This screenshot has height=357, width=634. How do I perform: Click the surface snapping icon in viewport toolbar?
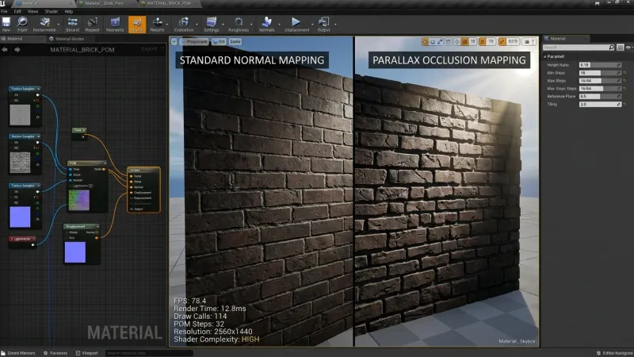[449, 42]
